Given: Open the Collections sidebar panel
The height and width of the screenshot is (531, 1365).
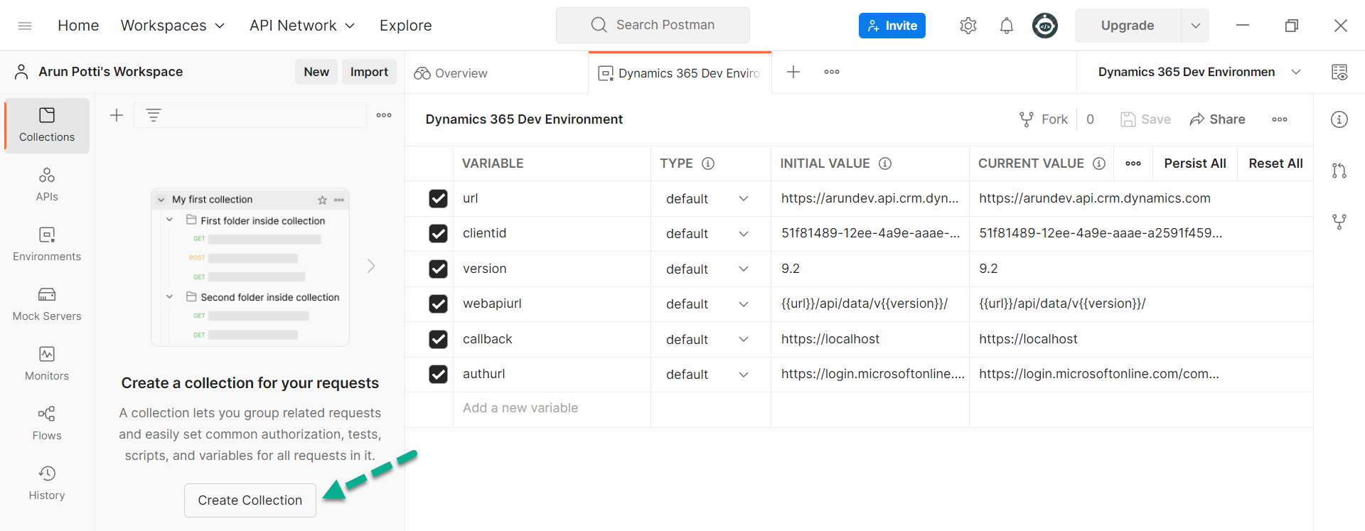Looking at the screenshot, I should (x=47, y=125).
